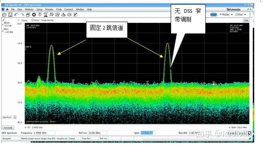Image resolution: width=263 pixels, height=145 pixels.
Task: Open the Markers menu
Action: (29, 9)
